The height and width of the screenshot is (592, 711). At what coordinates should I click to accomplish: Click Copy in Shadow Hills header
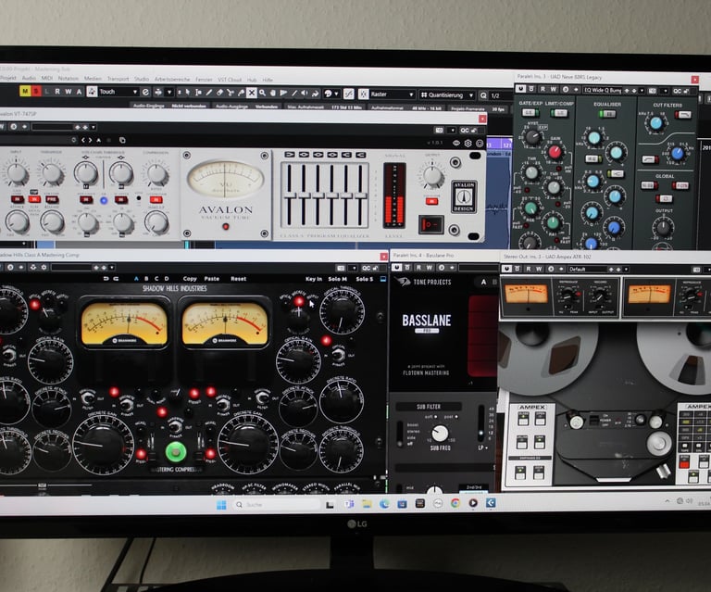pyautogui.click(x=190, y=279)
